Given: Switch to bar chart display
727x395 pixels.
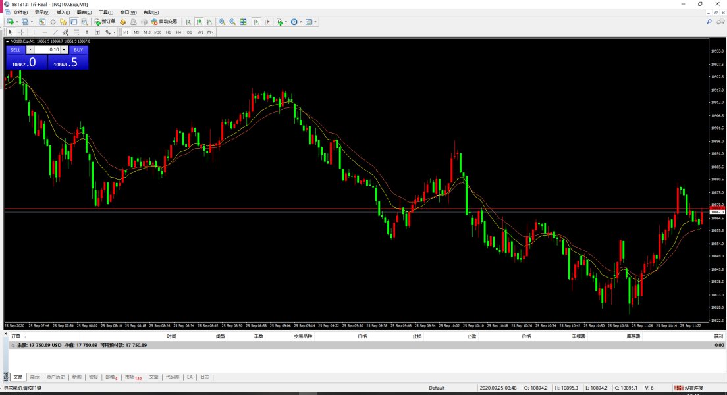Looking at the screenshot, I should coord(188,22).
